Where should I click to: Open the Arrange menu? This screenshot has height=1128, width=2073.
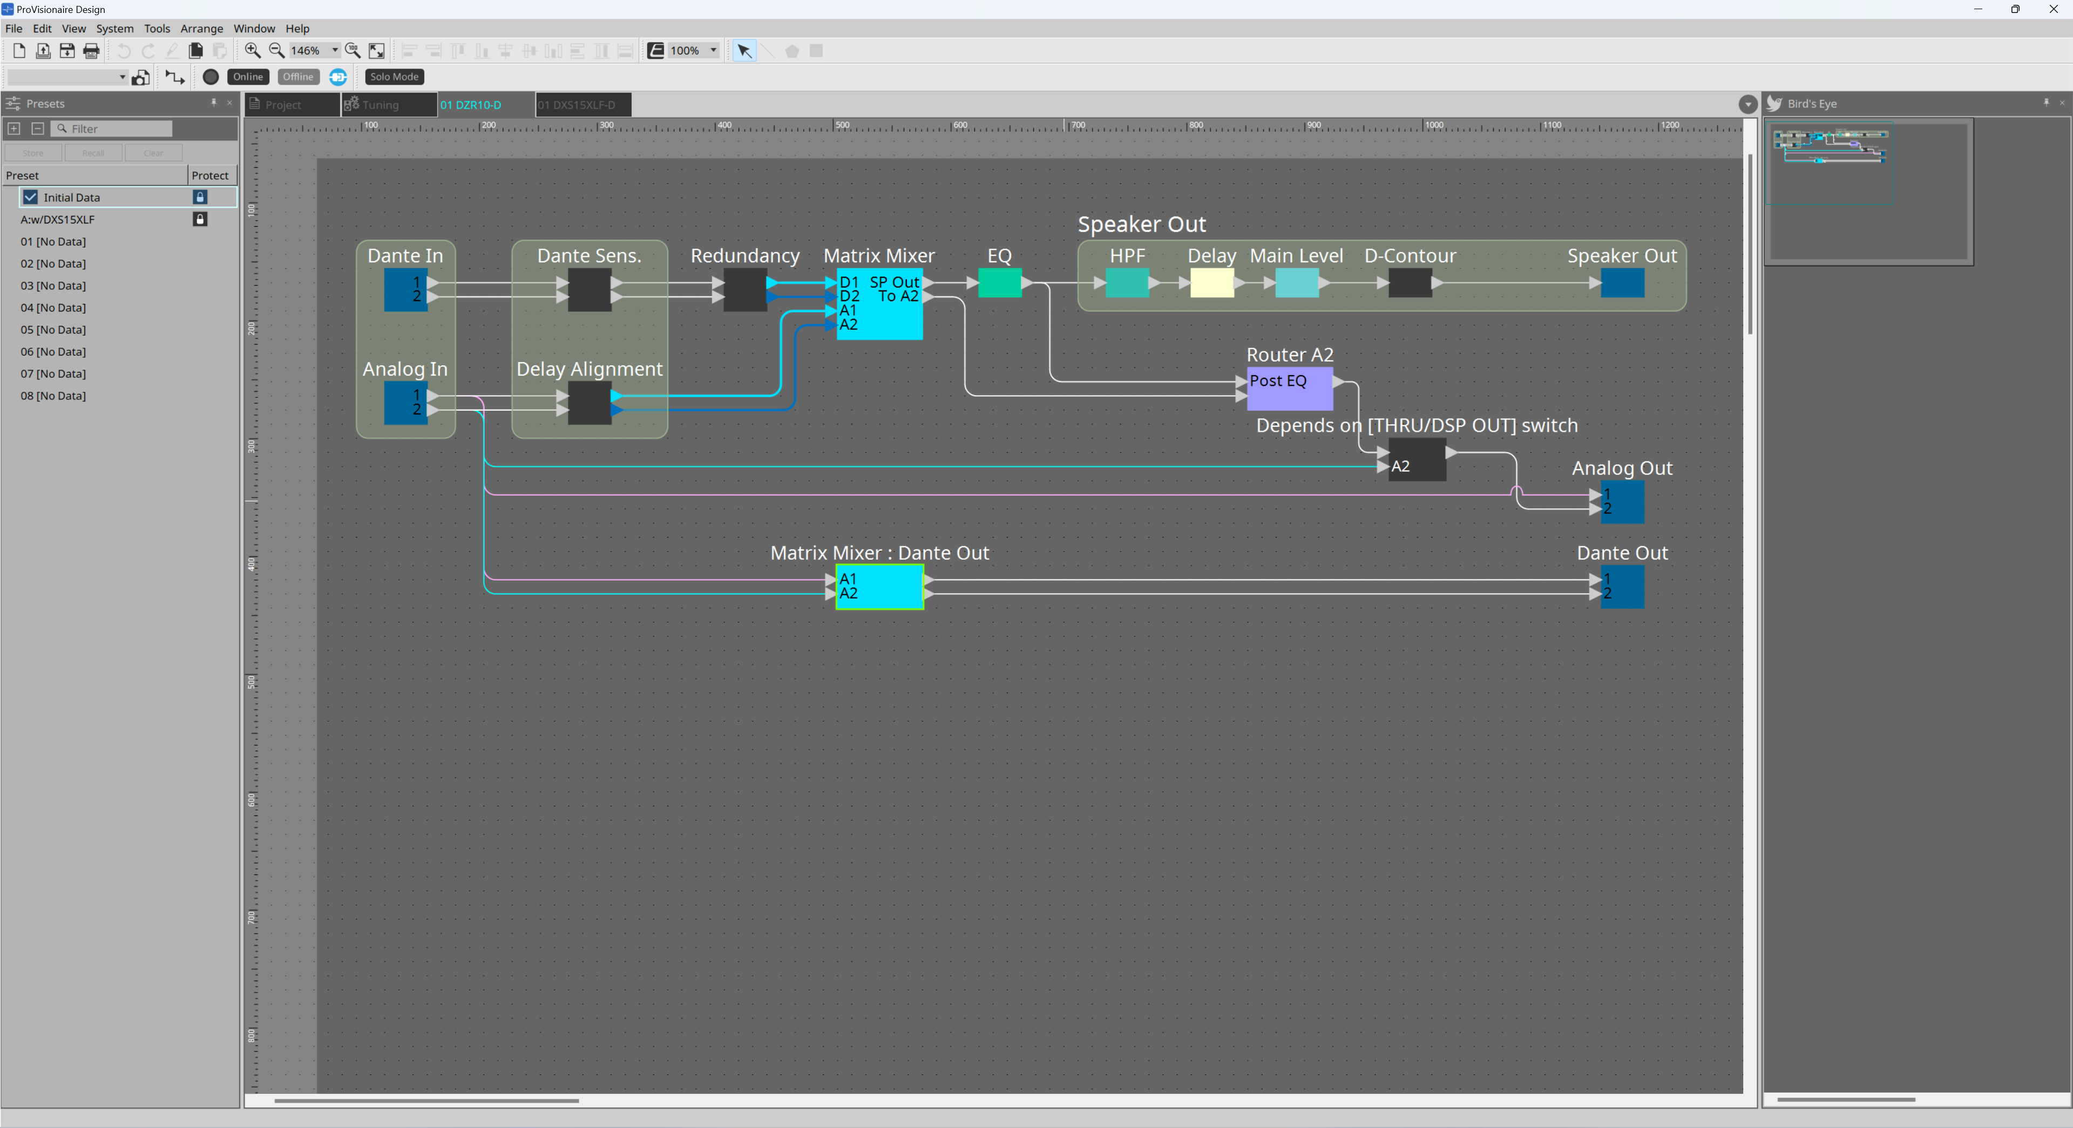[x=201, y=28]
